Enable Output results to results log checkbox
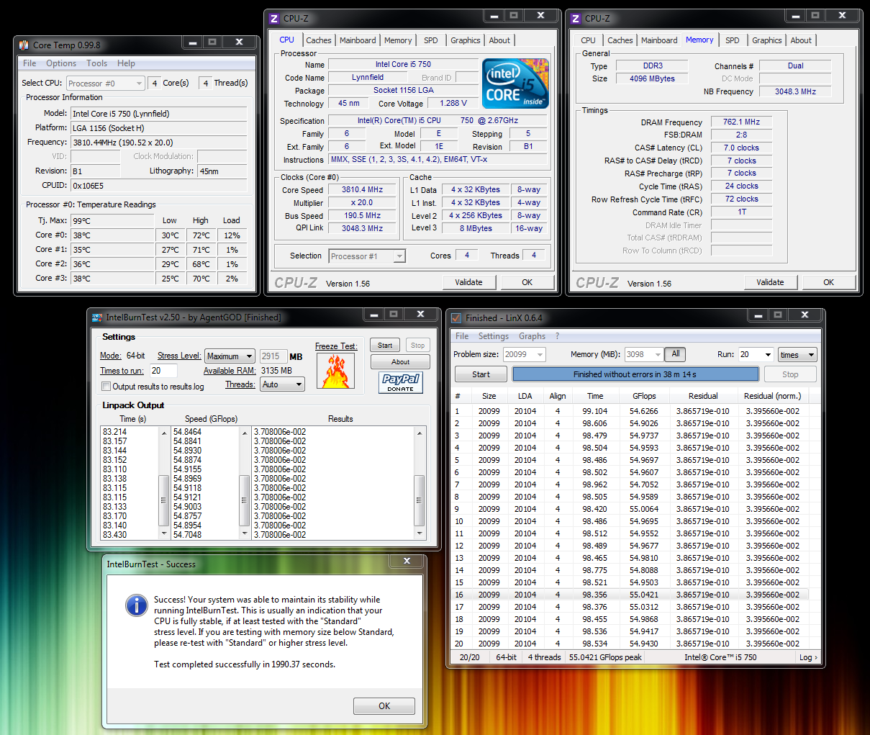This screenshot has width=870, height=735. coord(106,387)
